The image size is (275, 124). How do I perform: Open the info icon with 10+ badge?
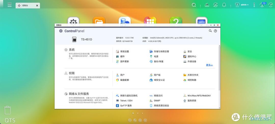click(262, 5)
